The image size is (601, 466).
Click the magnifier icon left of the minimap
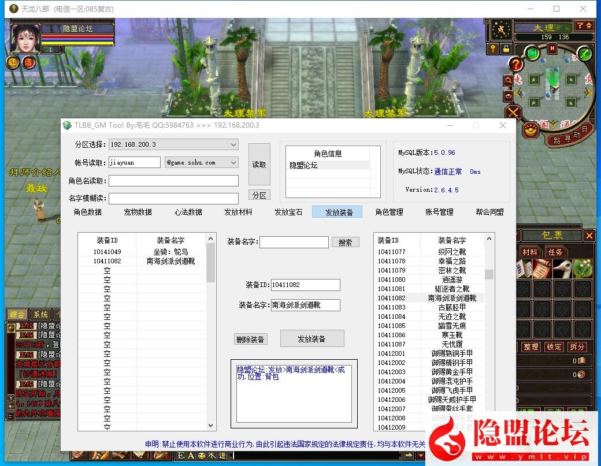point(509,80)
